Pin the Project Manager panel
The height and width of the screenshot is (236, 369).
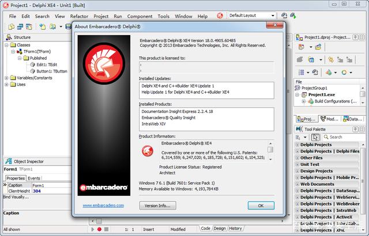[355, 37]
